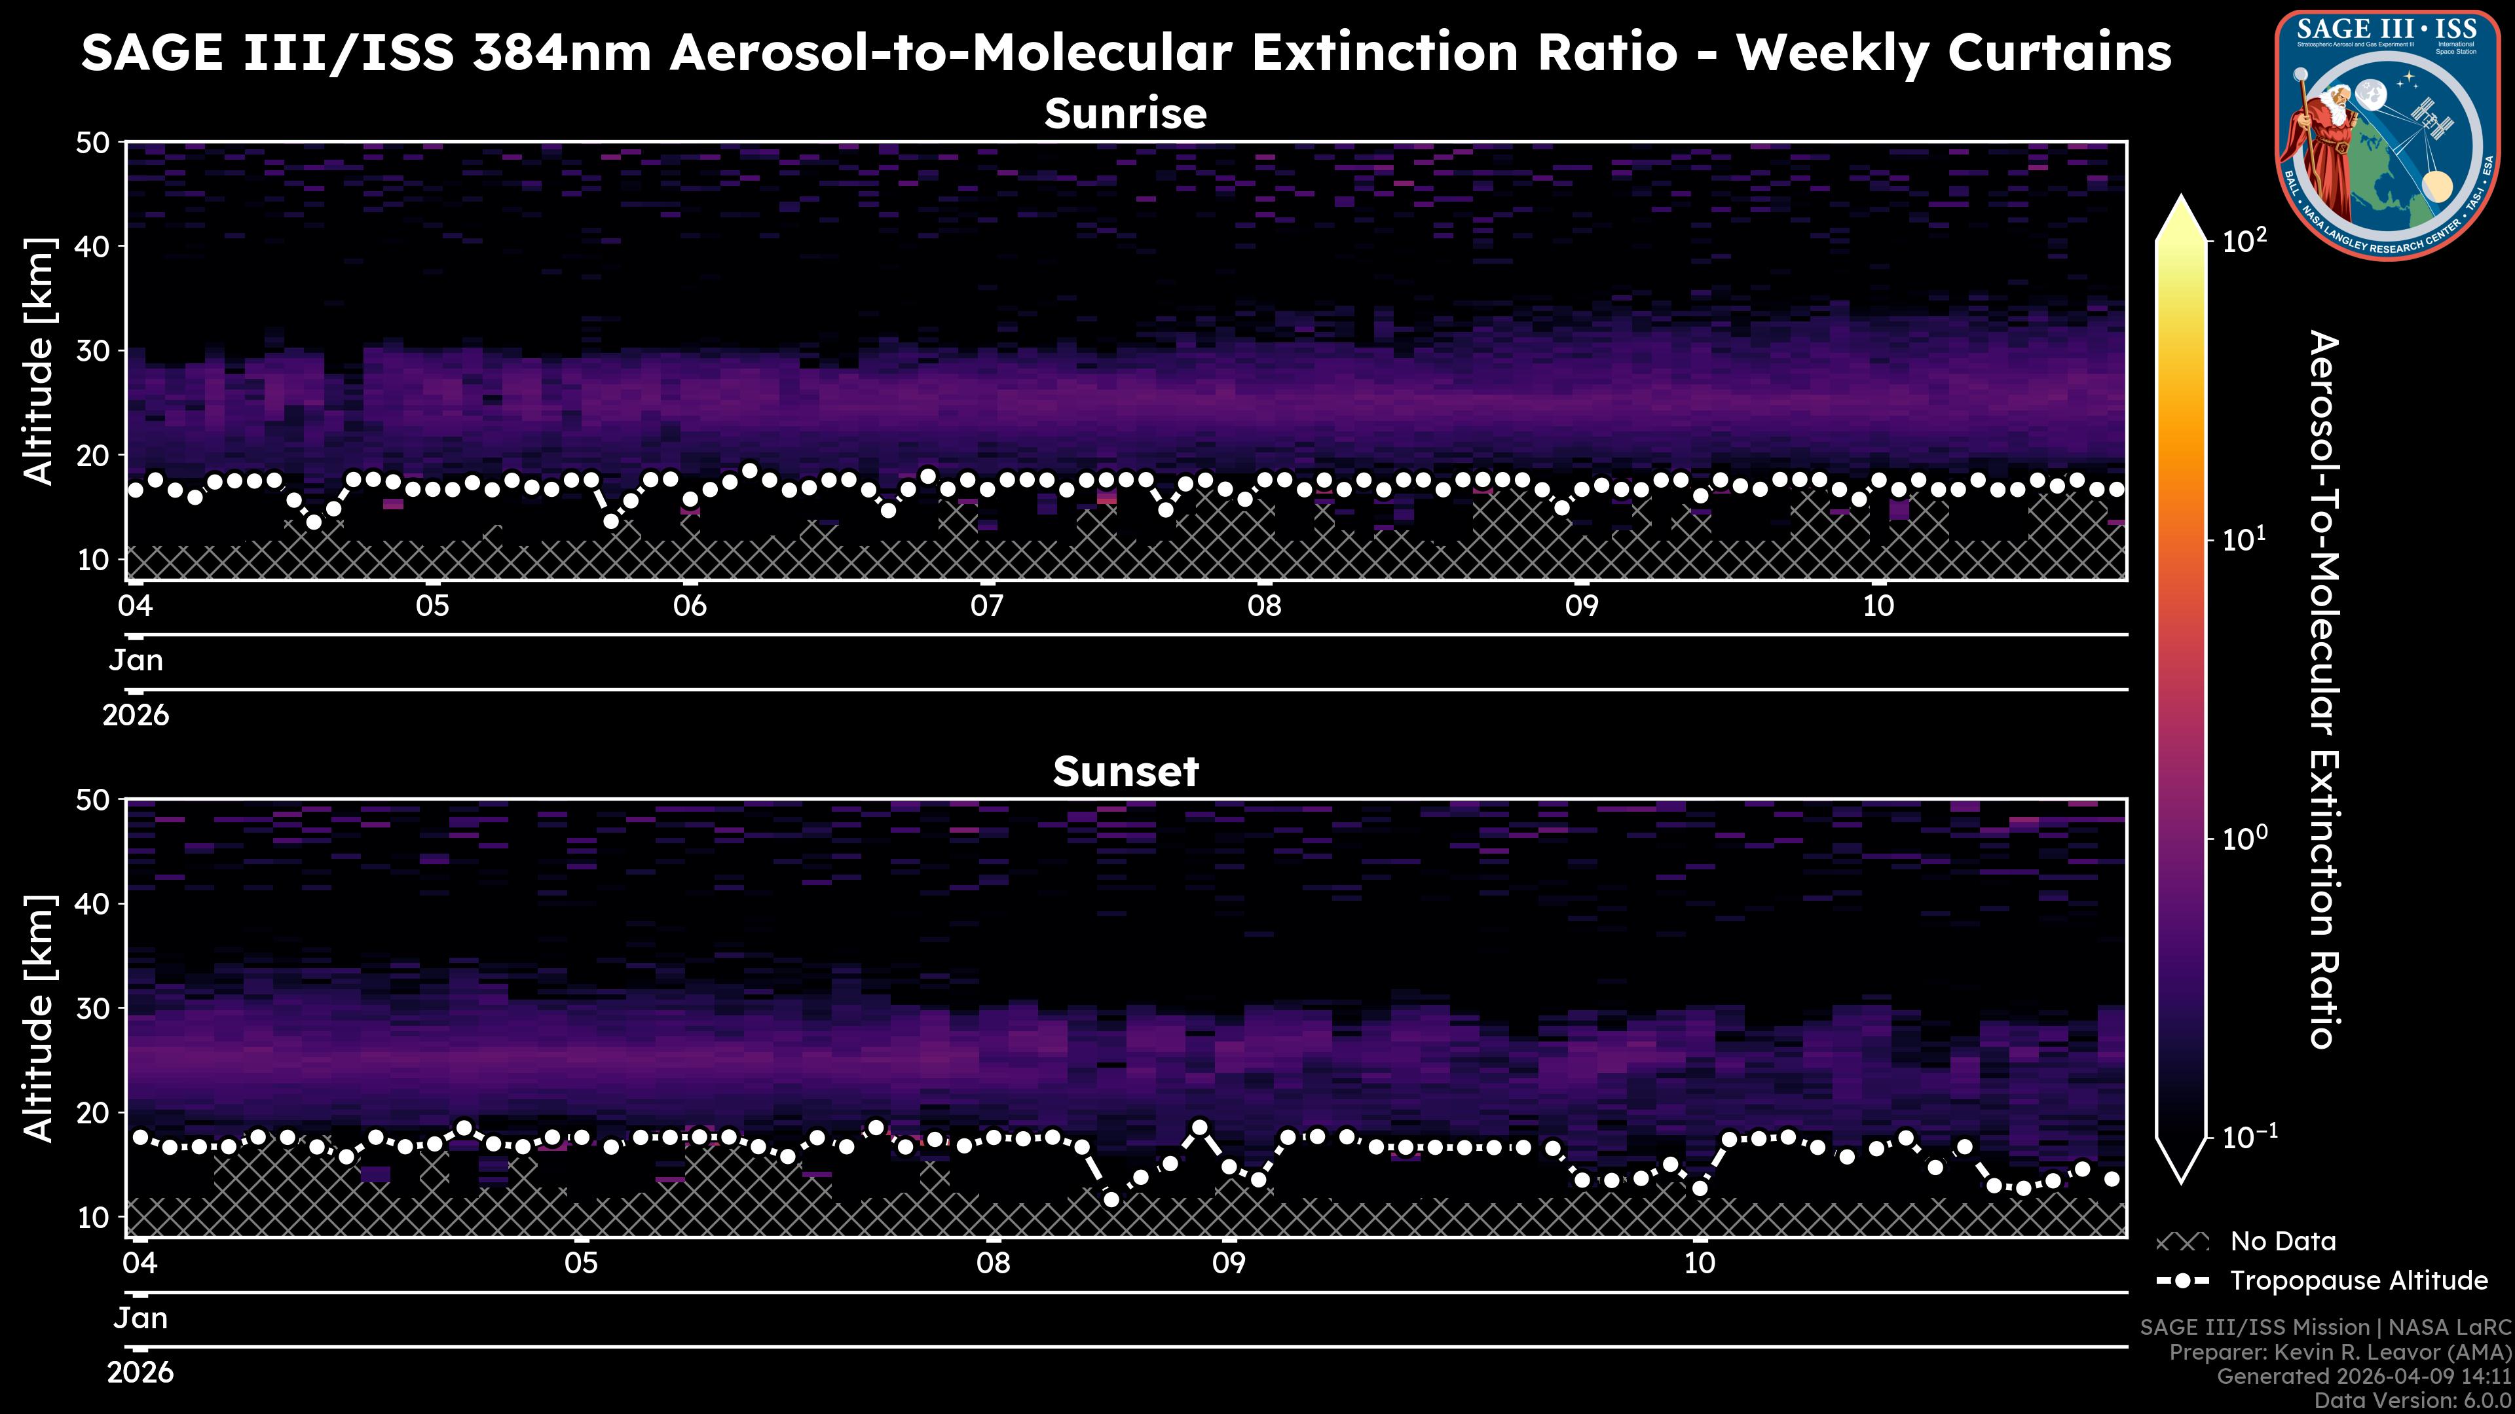Click the 09 date tick in Sunset
Image resolution: width=2515 pixels, height=1414 pixels.
coord(1228,1263)
